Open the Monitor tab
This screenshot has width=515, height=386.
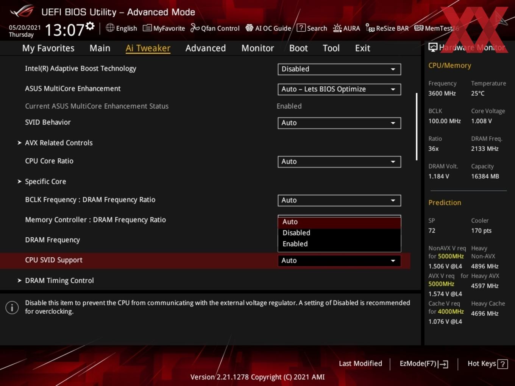257,48
